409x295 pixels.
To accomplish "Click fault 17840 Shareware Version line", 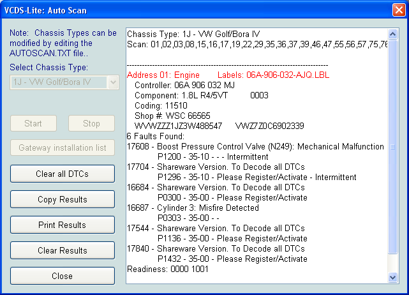I will tap(216, 248).
